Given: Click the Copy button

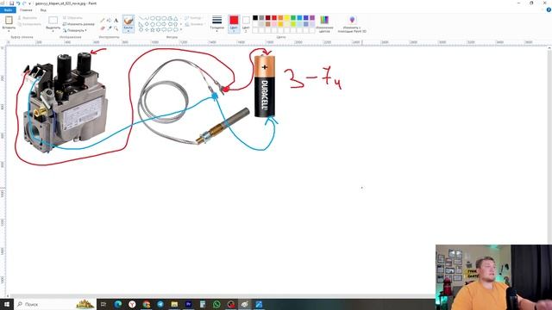Looking at the screenshot, I should [29, 24].
